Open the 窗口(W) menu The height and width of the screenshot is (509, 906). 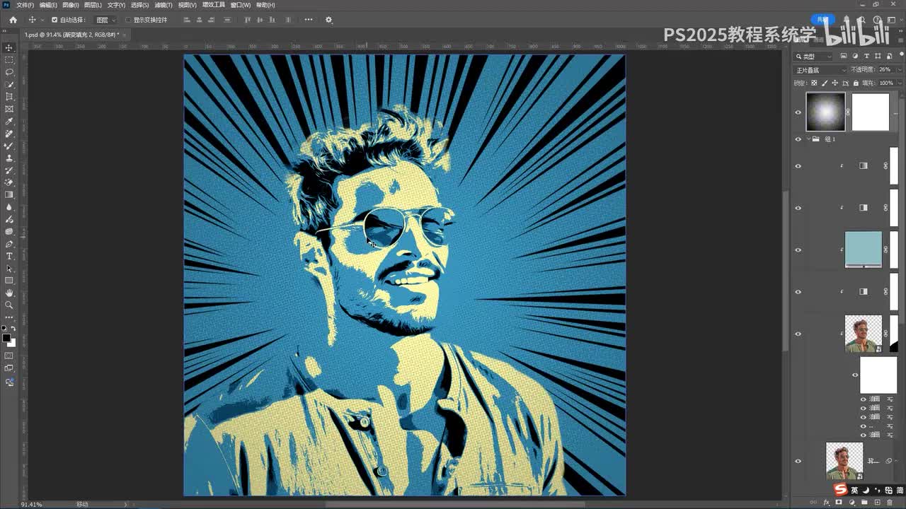[x=241, y=5]
